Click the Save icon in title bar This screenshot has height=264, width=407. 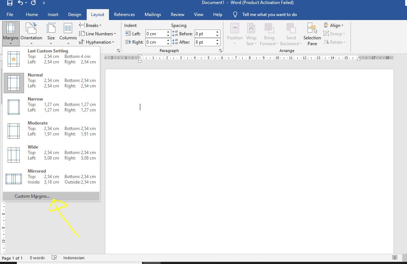(9, 3)
